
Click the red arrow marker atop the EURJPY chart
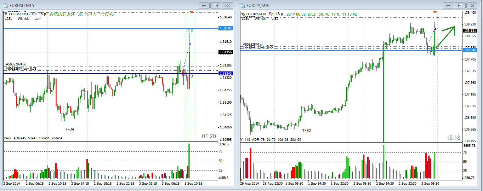434,12
